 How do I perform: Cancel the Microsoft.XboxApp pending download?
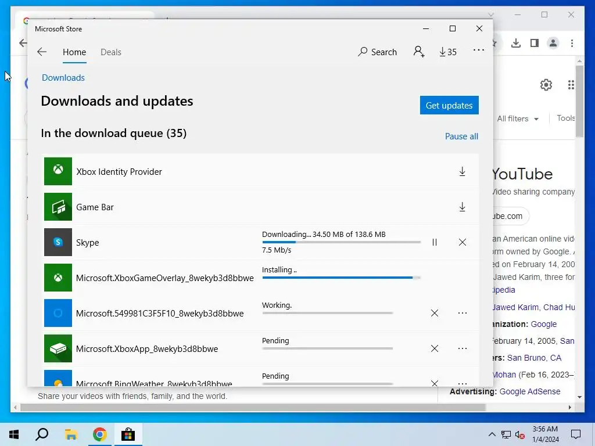pos(435,348)
